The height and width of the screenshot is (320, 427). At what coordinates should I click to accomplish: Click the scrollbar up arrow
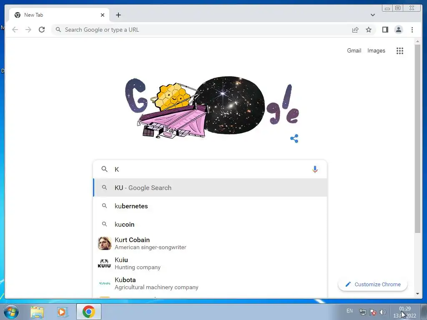(x=417, y=41)
